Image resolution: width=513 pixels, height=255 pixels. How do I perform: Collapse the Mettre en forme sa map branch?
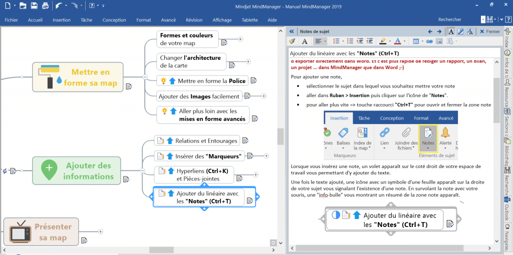145,77
